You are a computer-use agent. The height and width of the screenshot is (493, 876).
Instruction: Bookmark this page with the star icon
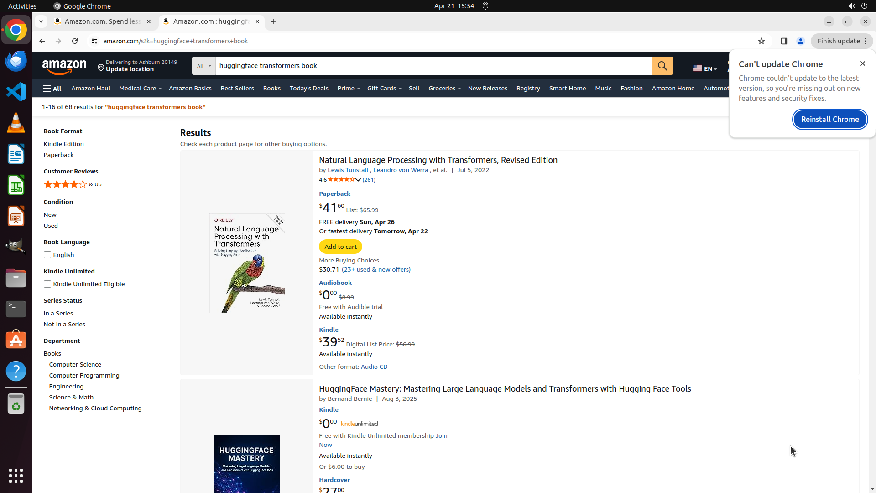point(761,41)
